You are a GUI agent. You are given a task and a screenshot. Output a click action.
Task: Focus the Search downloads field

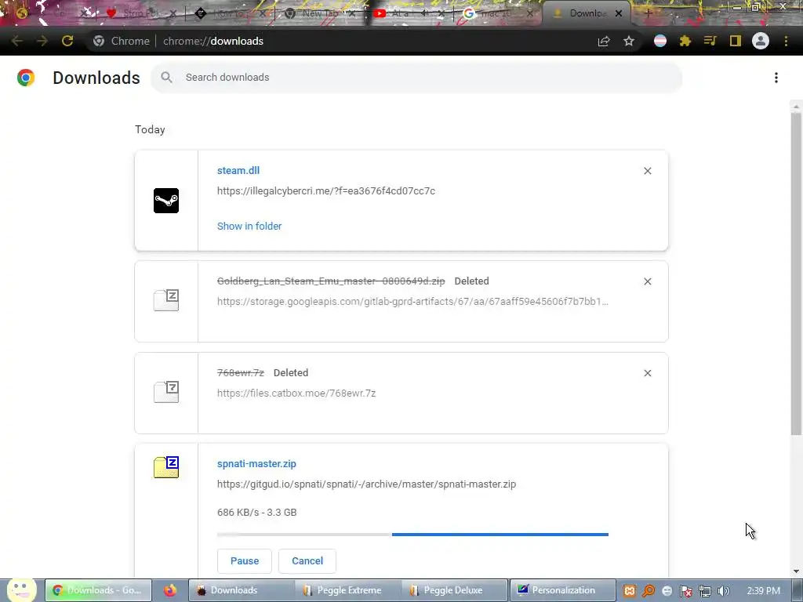point(416,78)
